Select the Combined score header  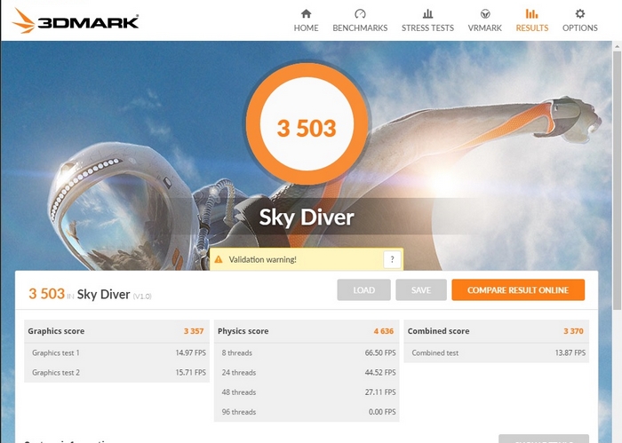point(438,331)
